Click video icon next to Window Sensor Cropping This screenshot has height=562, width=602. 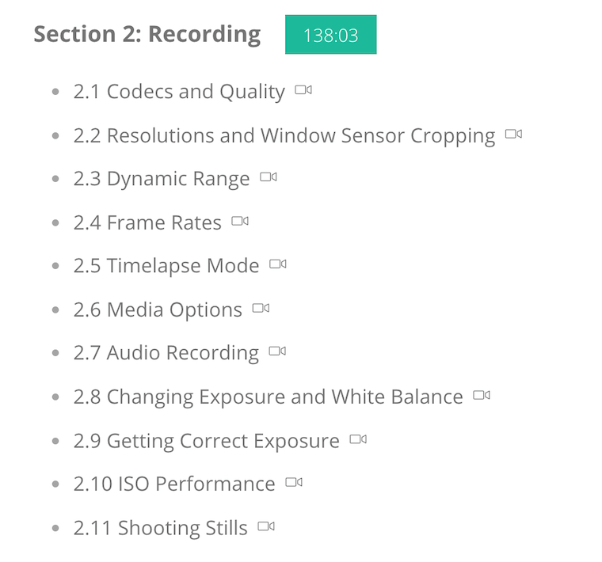coord(513,134)
